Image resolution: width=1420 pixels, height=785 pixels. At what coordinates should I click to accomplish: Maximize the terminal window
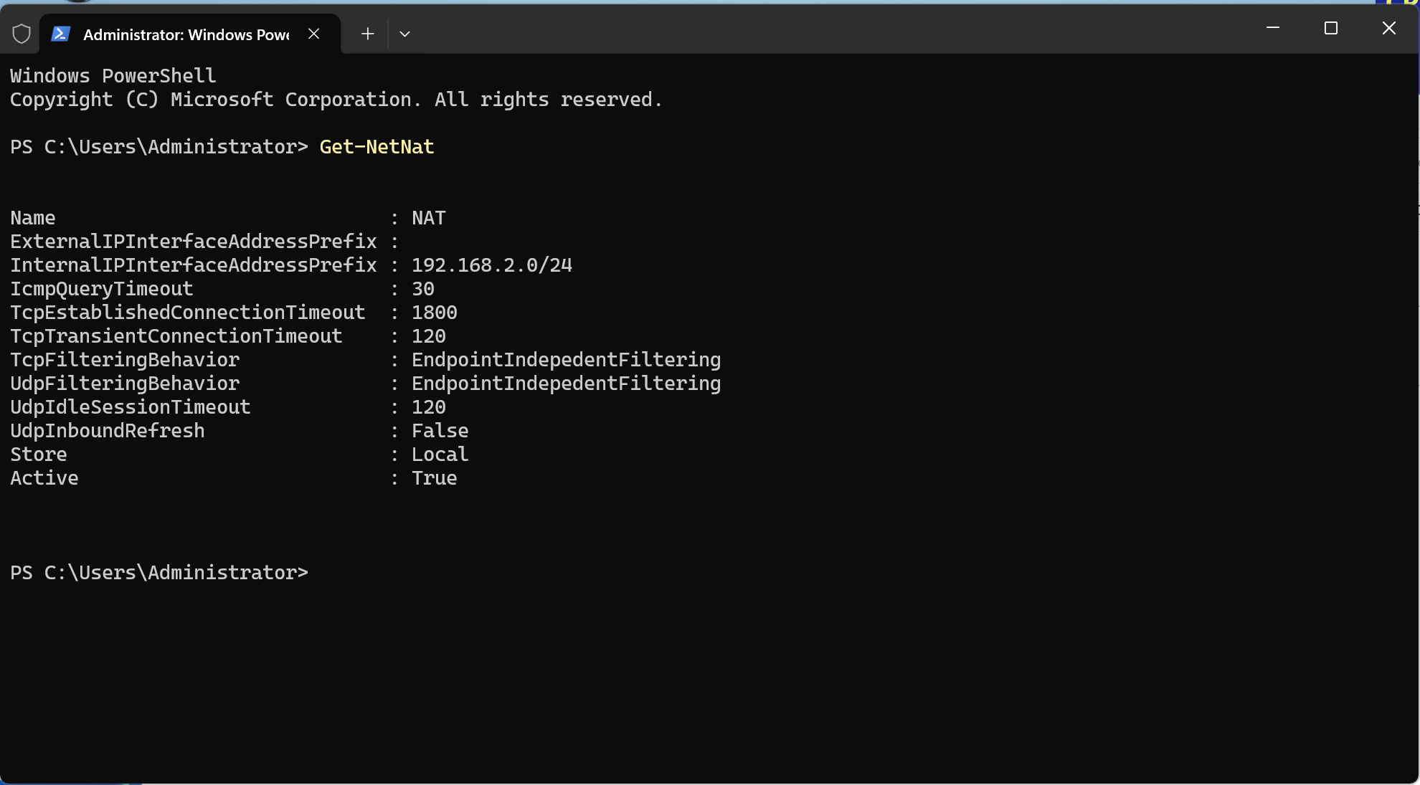[x=1331, y=28]
